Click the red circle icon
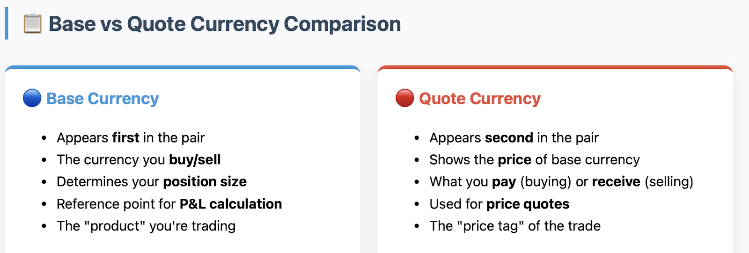749x253 pixels. coord(404,98)
